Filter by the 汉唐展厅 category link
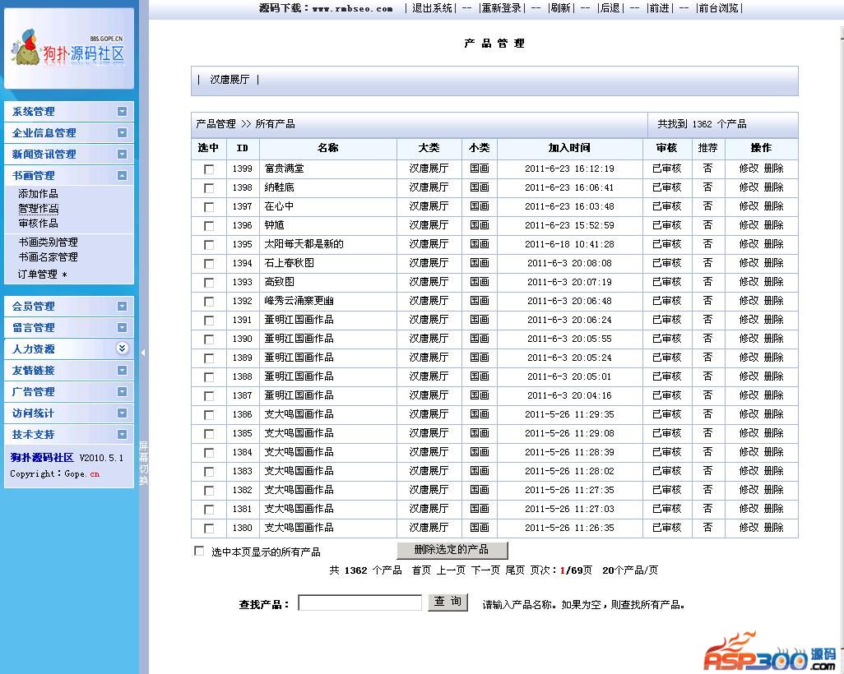 [x=230, y=80]
